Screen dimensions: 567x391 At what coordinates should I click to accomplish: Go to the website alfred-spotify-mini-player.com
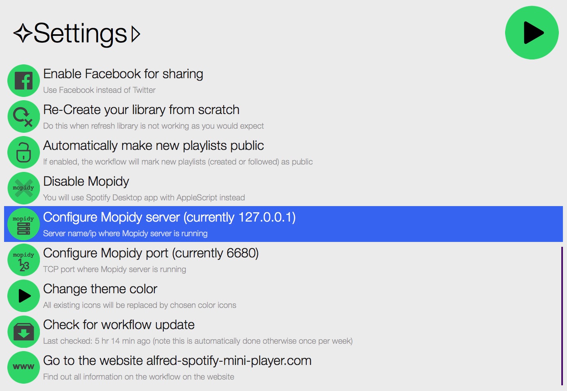tap(283, 367)
